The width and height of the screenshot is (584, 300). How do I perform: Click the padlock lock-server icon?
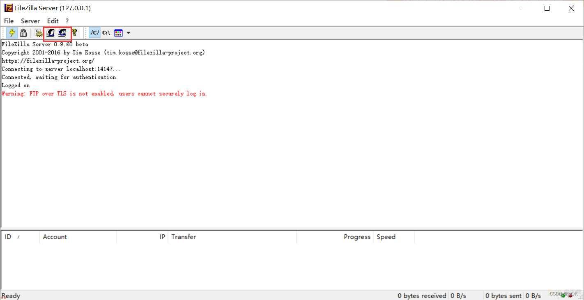[23, 33]
